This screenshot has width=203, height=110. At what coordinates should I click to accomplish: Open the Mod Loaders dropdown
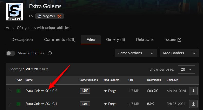click(x=179, y=53)
